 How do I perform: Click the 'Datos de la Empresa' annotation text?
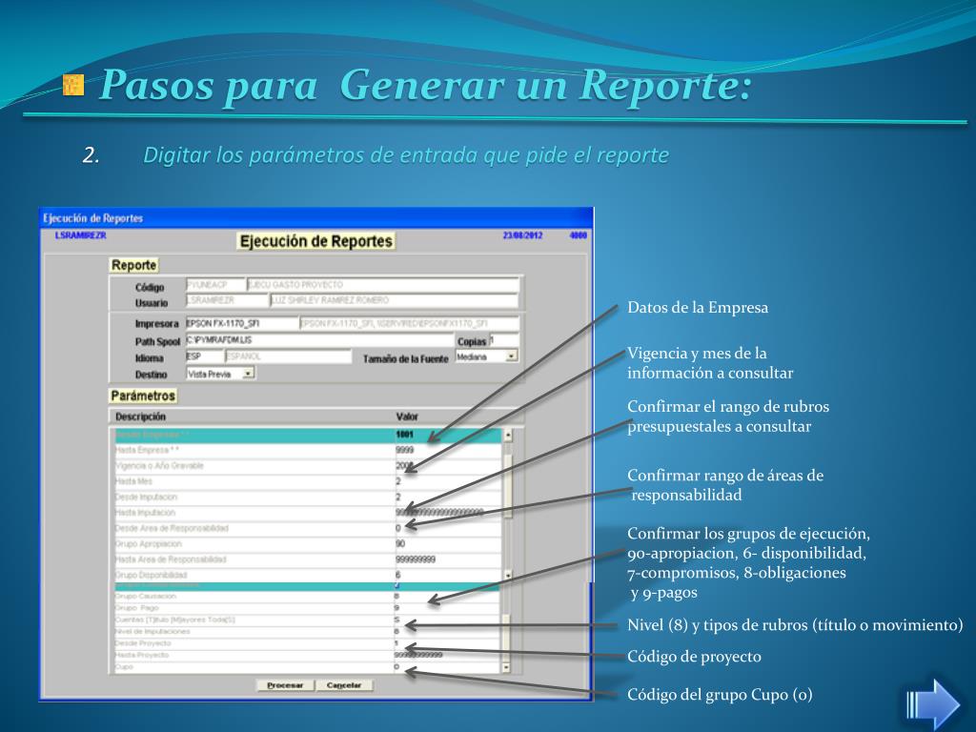698,308
